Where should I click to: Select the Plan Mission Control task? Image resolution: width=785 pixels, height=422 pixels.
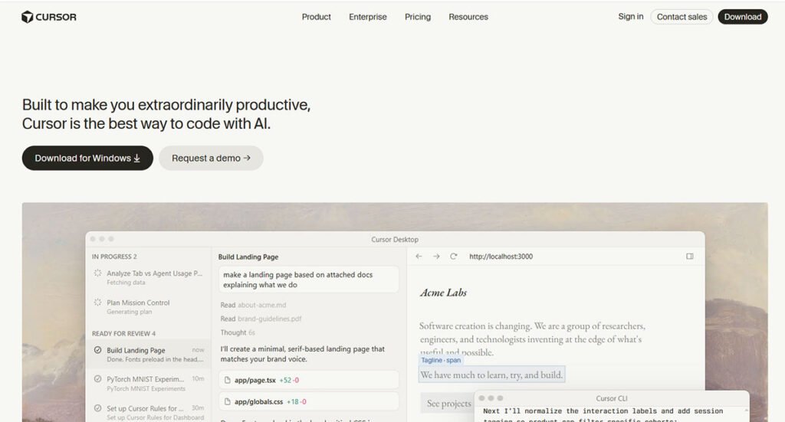(148, 307)
